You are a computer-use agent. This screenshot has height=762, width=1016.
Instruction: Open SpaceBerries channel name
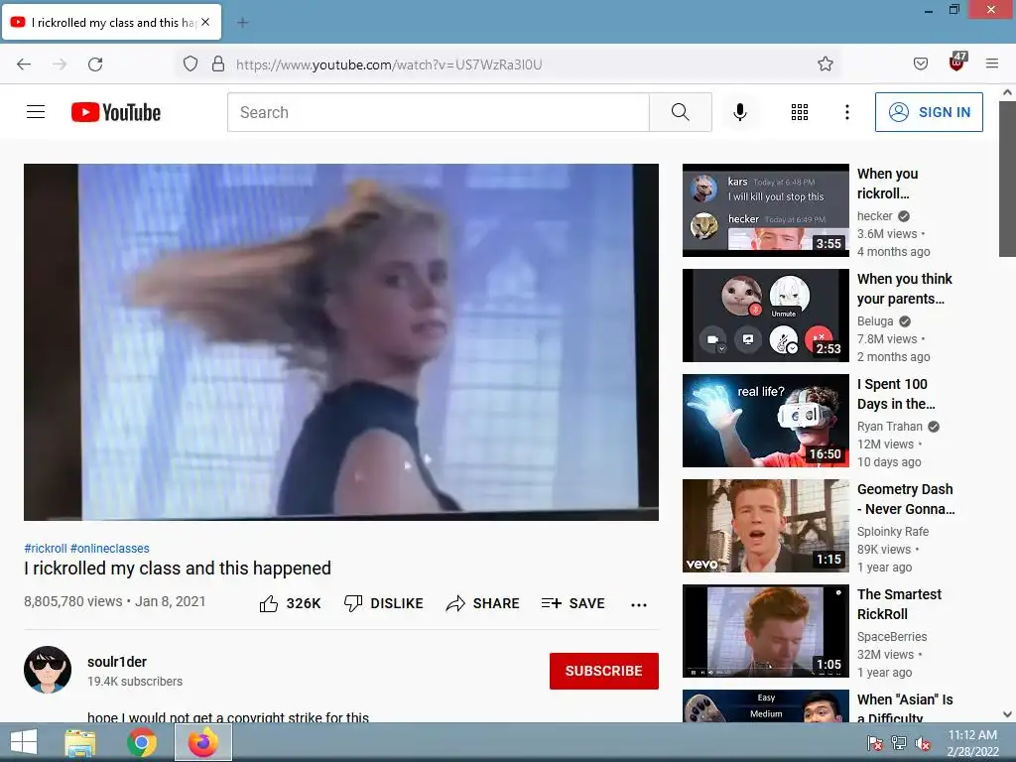[892, 636]
